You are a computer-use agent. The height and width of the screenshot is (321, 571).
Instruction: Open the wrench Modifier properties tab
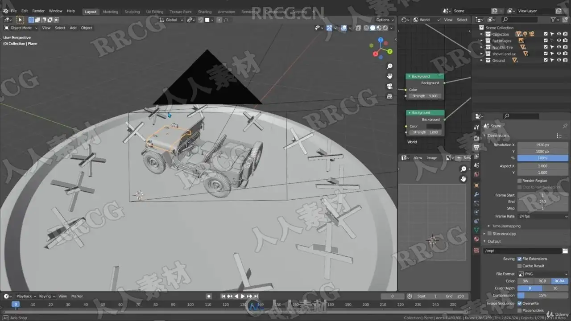[476, 195]
